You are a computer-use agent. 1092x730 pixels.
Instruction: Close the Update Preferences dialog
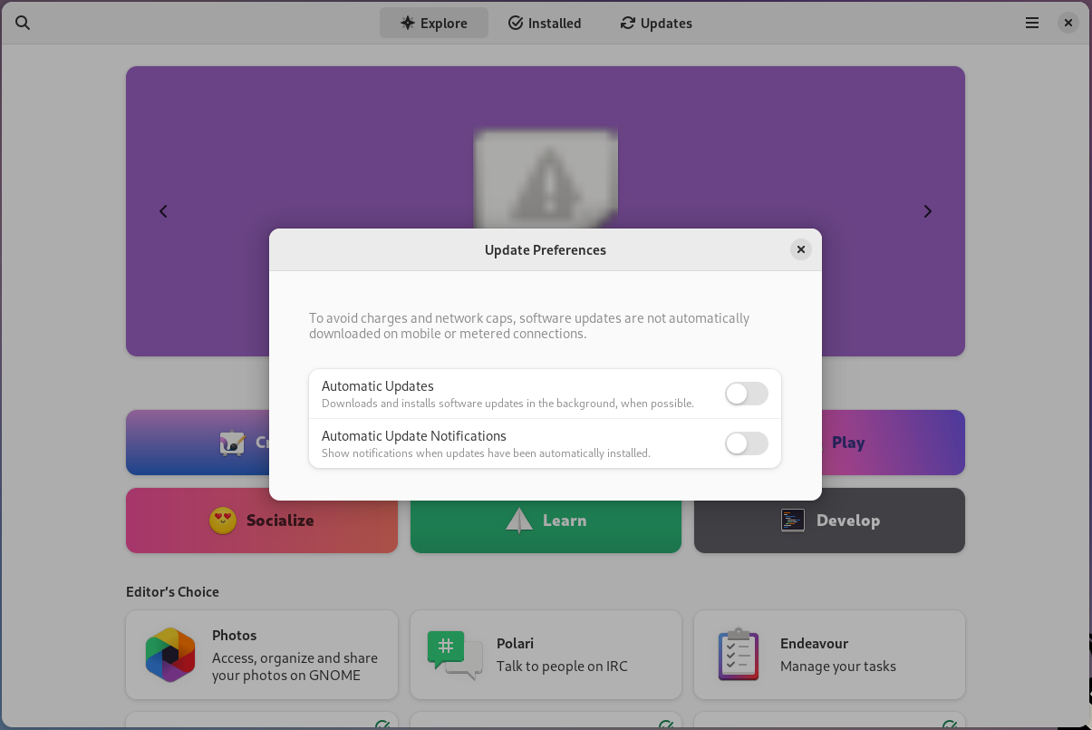pos(800,249)
